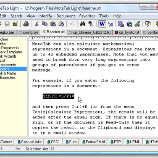The image size is (158, 158).
Task: Open the Euro clip library
Action: [x=71, y=142]
